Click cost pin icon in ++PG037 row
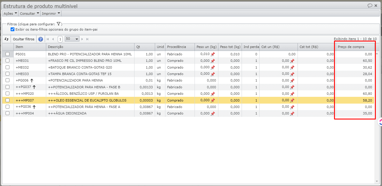This screenshot has height=186, width=382. coord(292,87)
